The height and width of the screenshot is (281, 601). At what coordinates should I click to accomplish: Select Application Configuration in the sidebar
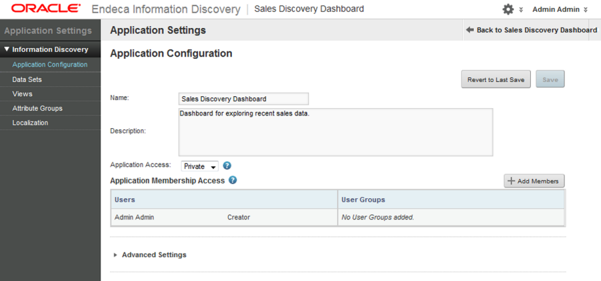click(49, 65)
